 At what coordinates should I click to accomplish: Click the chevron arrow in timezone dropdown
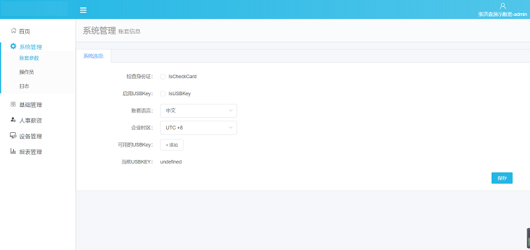pyautogui.click(x=231, y=128)
